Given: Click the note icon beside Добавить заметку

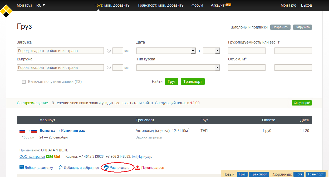Looking at the screenshot, I should [22, 168].
